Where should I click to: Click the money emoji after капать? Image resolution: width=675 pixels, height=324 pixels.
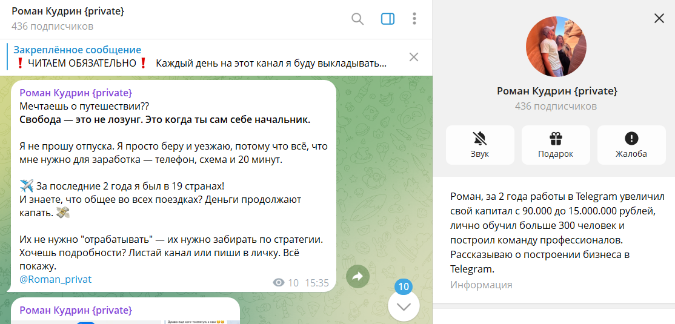tap(63, 213)
